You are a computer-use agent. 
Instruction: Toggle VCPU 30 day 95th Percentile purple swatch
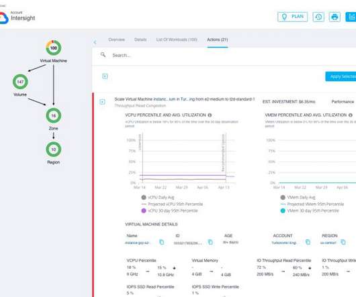[x=144, y=211]
